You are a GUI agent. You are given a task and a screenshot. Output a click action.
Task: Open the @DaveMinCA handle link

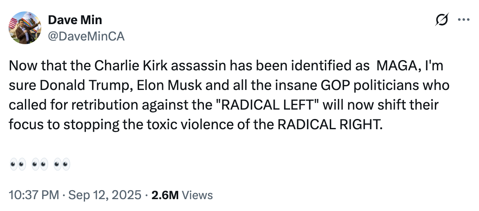(x=86, y=36)
